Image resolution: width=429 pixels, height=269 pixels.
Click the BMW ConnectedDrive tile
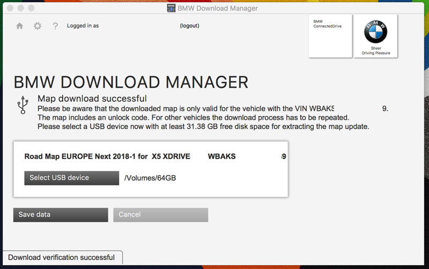pyautogui.click(x=330, y=36)
